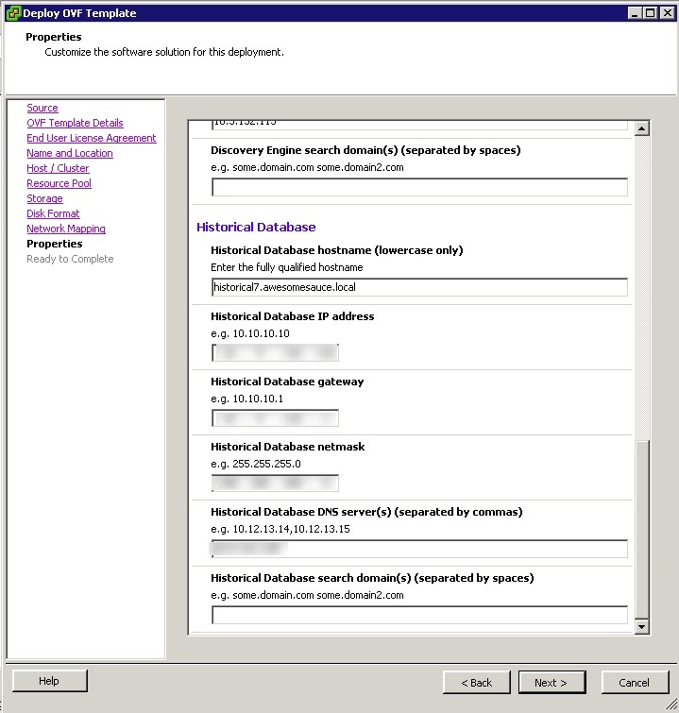Go to Storage step
This screenshot has width=679, height=713.
[44, 198]
